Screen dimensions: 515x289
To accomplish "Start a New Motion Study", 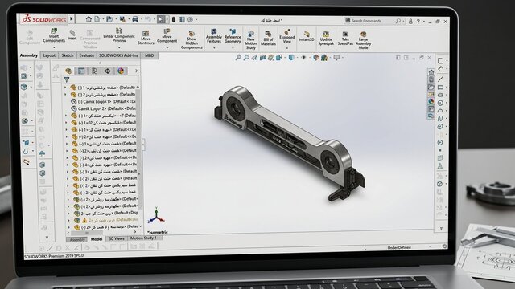I will click(250, 40).
